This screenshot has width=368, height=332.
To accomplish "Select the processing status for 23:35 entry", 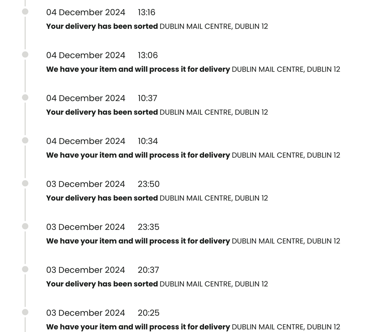I will click(138, 241).
